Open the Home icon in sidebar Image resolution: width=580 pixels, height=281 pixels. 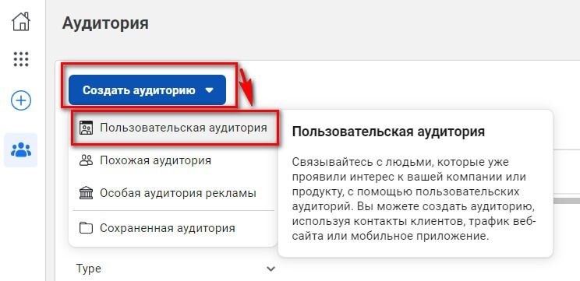pyautogui.click(x=21, y=22)
